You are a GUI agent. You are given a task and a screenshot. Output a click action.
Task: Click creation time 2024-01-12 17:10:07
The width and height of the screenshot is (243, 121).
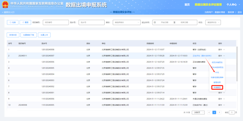click(x=155, y=50)
